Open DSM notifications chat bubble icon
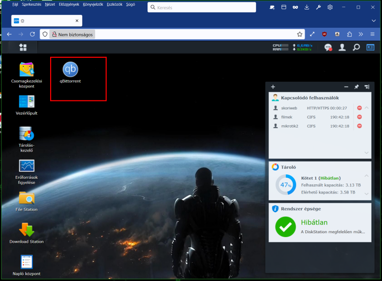 328,47
